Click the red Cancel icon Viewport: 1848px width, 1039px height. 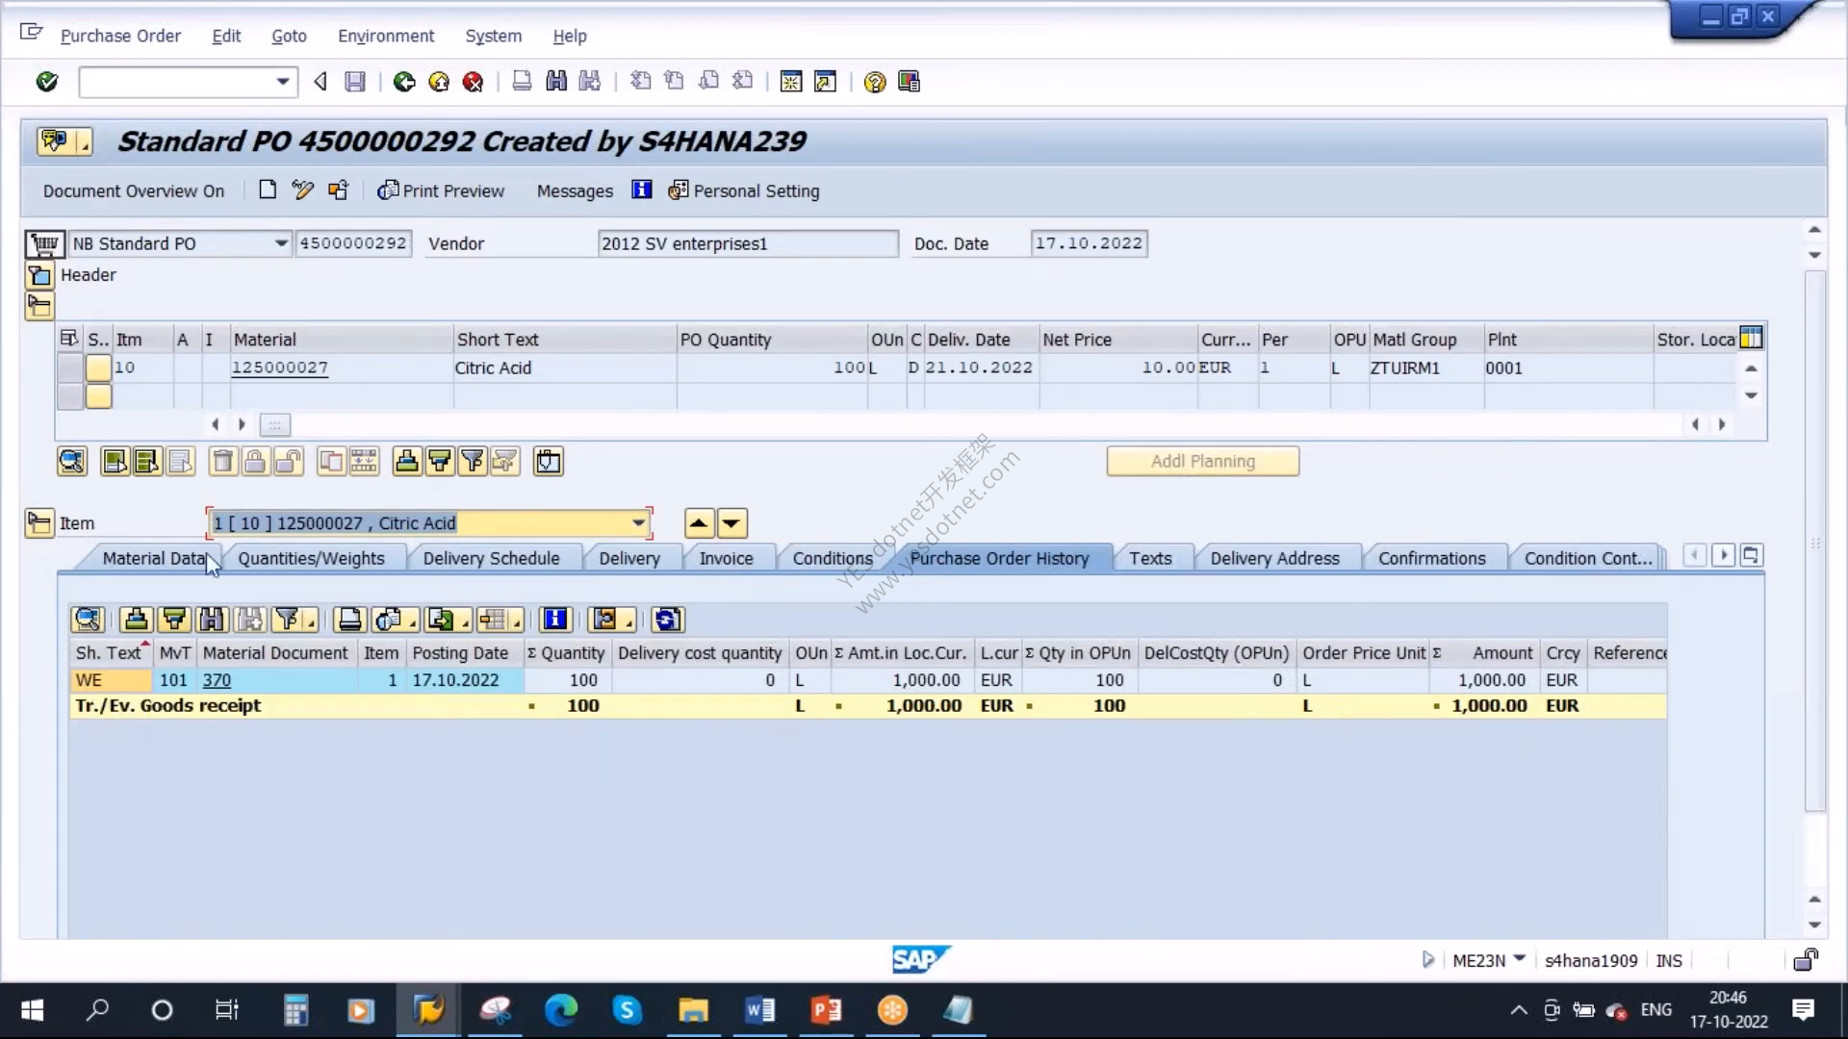(473, 82)
